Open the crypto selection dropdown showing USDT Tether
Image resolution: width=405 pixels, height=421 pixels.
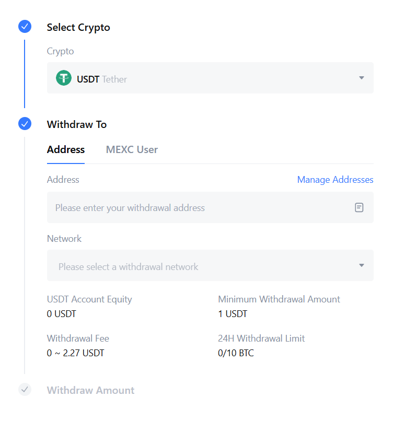[x=210, y=78]
